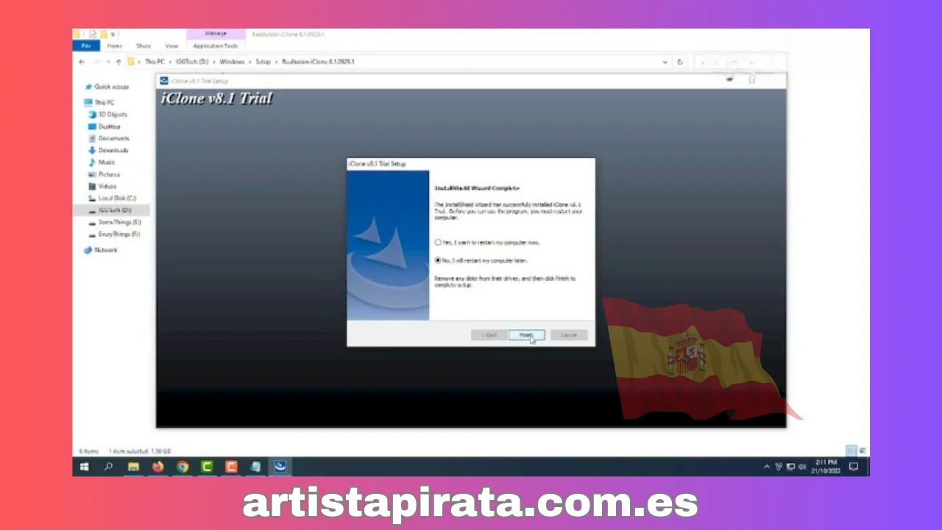The height and width of the screenshot is (530, 942).
Task: Open the orange taskbar app icon
Action: click(x=231, y=467)
